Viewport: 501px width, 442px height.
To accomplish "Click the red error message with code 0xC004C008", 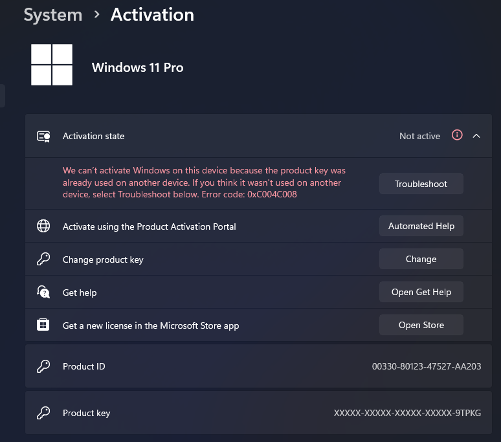I will (x=204, y=182).
